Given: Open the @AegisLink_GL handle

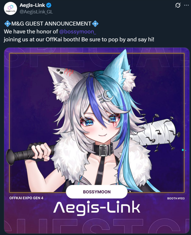Looking at the screenshot, I should pyautogui.click(x=36, y=12).
